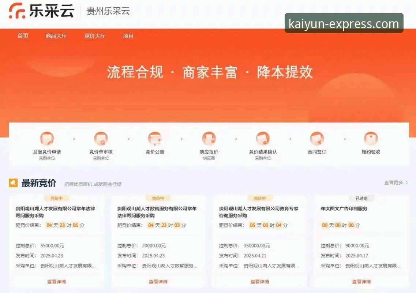Select the 竞价结果确认 step icon
The image size is (416, 293).
click(x=263, y=139)
